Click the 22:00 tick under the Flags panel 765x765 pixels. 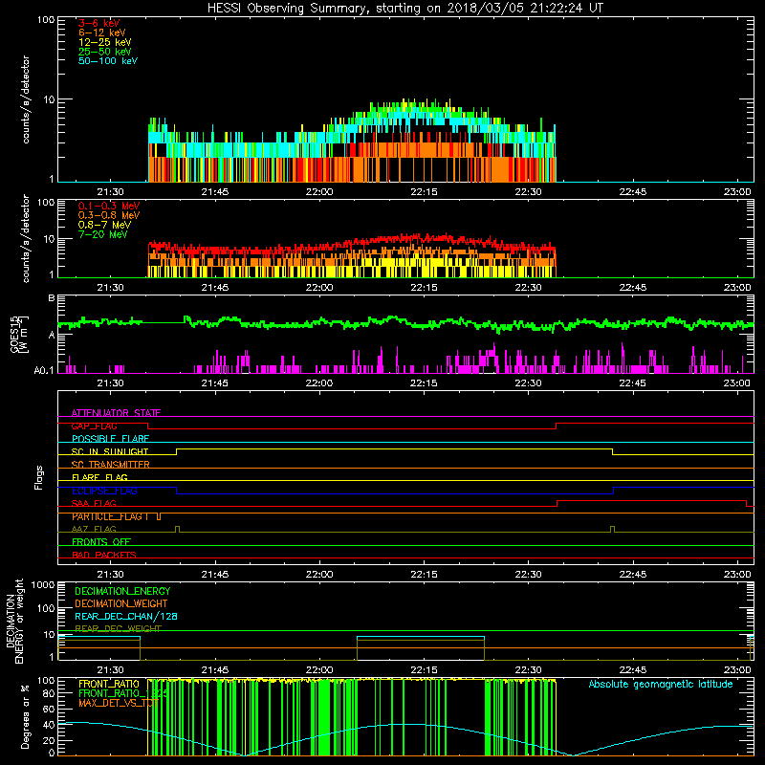[x=319, y=575]
